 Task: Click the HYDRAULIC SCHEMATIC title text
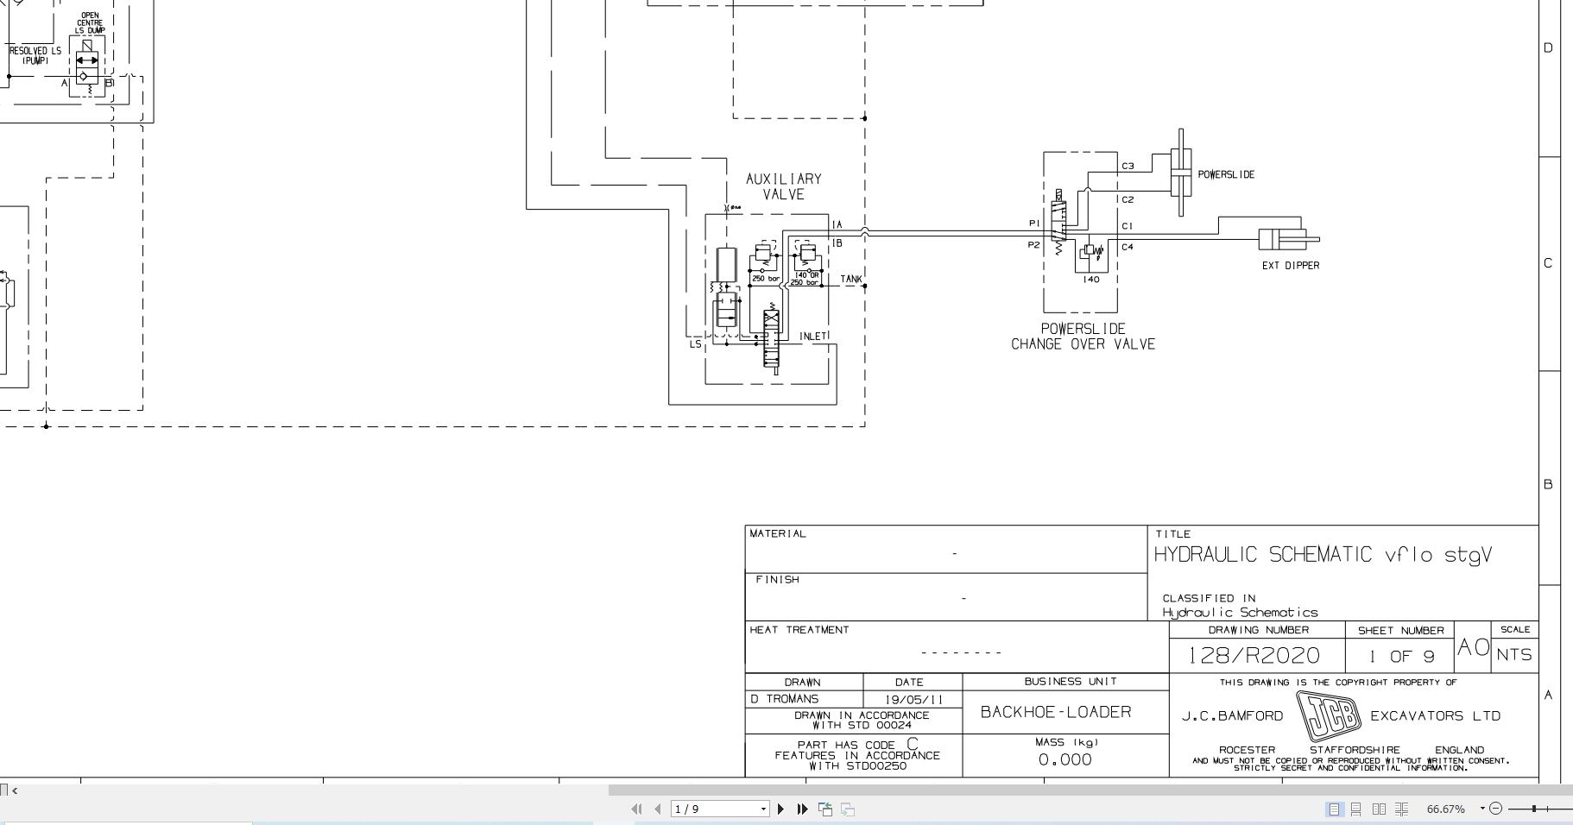(1323, 555)
